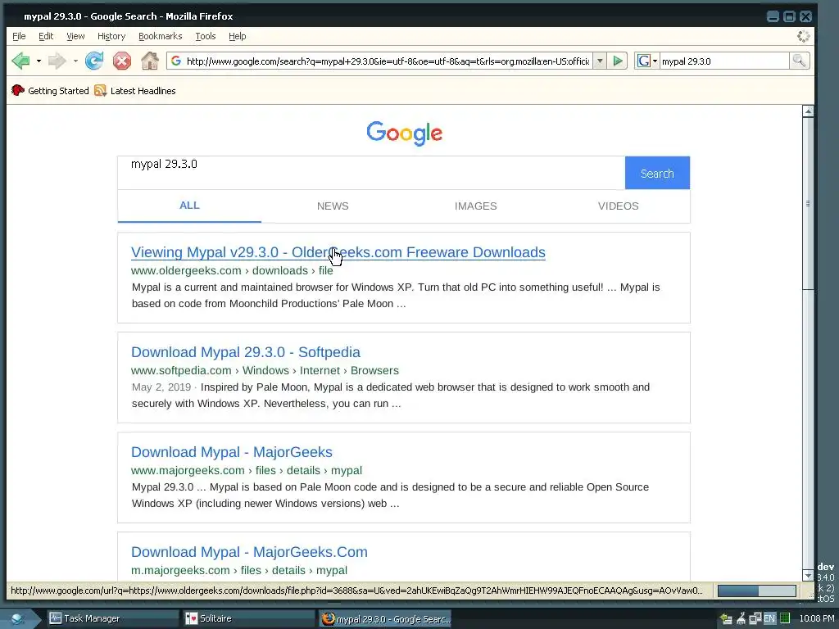
Task: Click the green Go arrow button
Action: click(618, 61)
